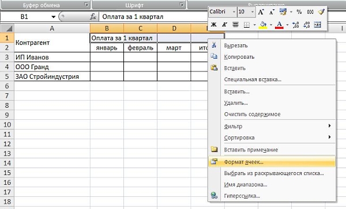
Task: Expand the Фильтр submenu
Action: (x=272, y=126)
